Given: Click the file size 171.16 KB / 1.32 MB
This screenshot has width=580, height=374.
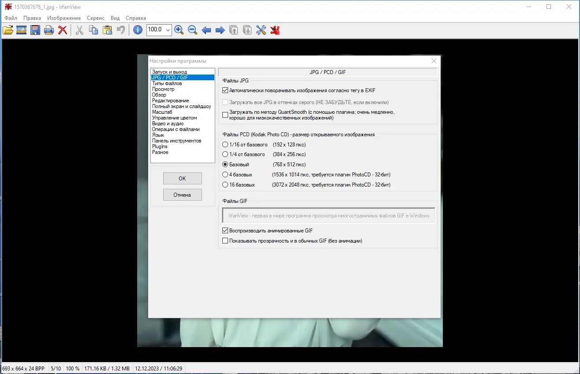Looking at the screenshot, I should pos(107,368).
